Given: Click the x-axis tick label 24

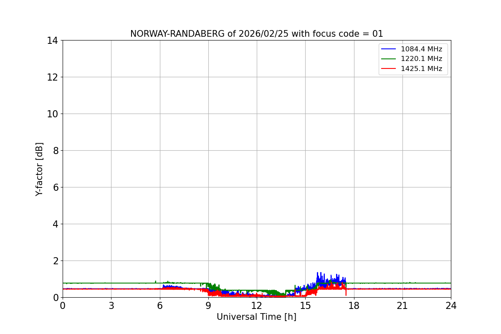Looking at the screenshot, I should 451,306.
